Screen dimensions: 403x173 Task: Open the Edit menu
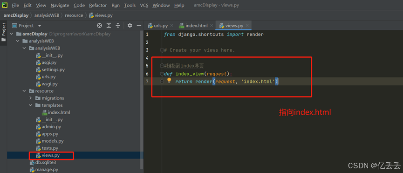[27, 5]
